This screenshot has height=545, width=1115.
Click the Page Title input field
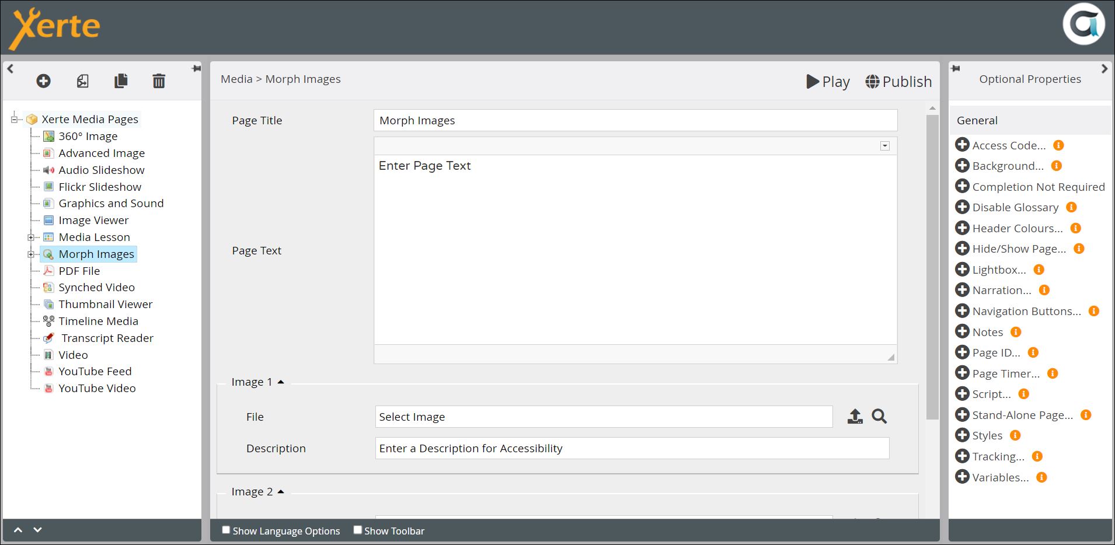click(x=635, y=121)
